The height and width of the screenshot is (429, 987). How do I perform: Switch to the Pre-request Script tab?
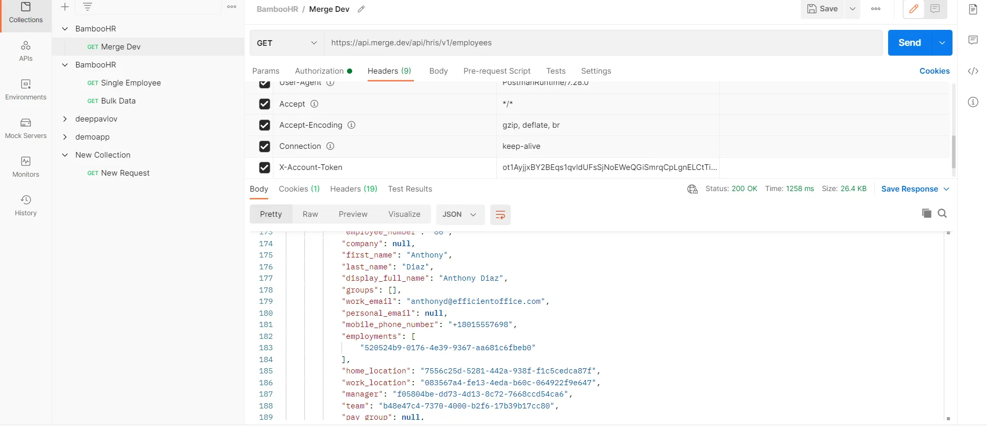(497, 71)
